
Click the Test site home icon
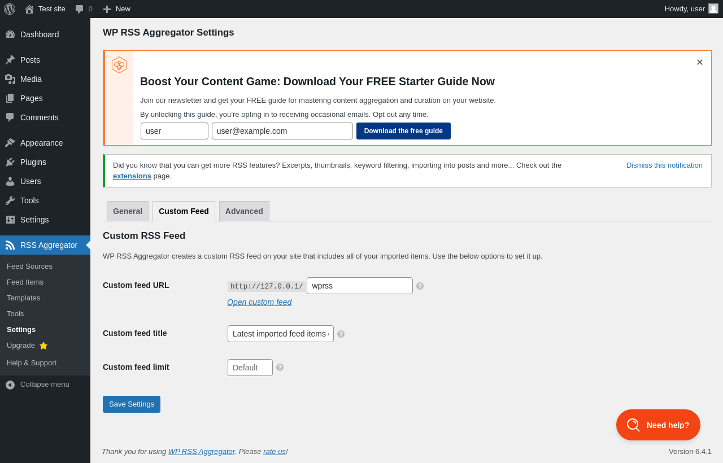[29, 9]
